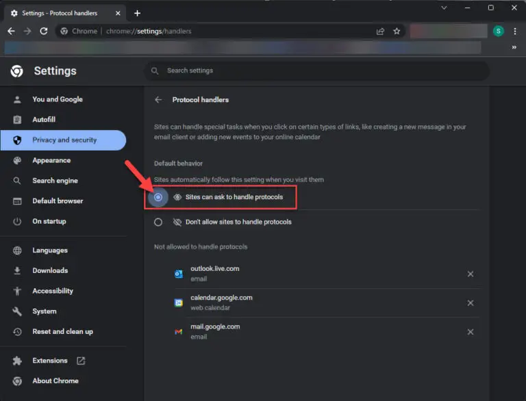Screen dimensions: 526x401
Task: Remove calendar.google.com handler with X
Action: click(471, 303)
